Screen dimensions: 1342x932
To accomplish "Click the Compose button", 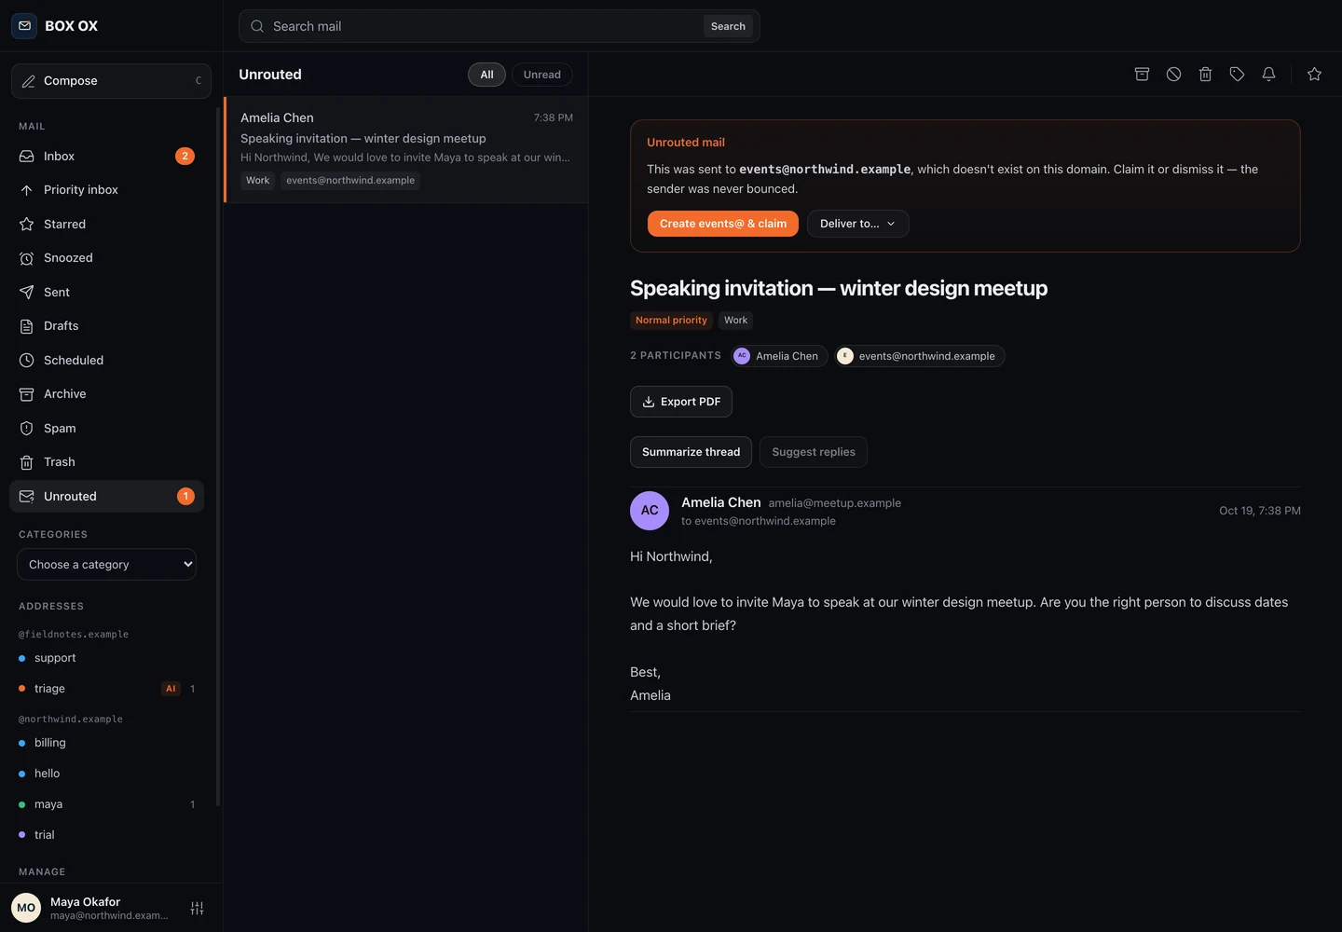I will click(111, 81).
